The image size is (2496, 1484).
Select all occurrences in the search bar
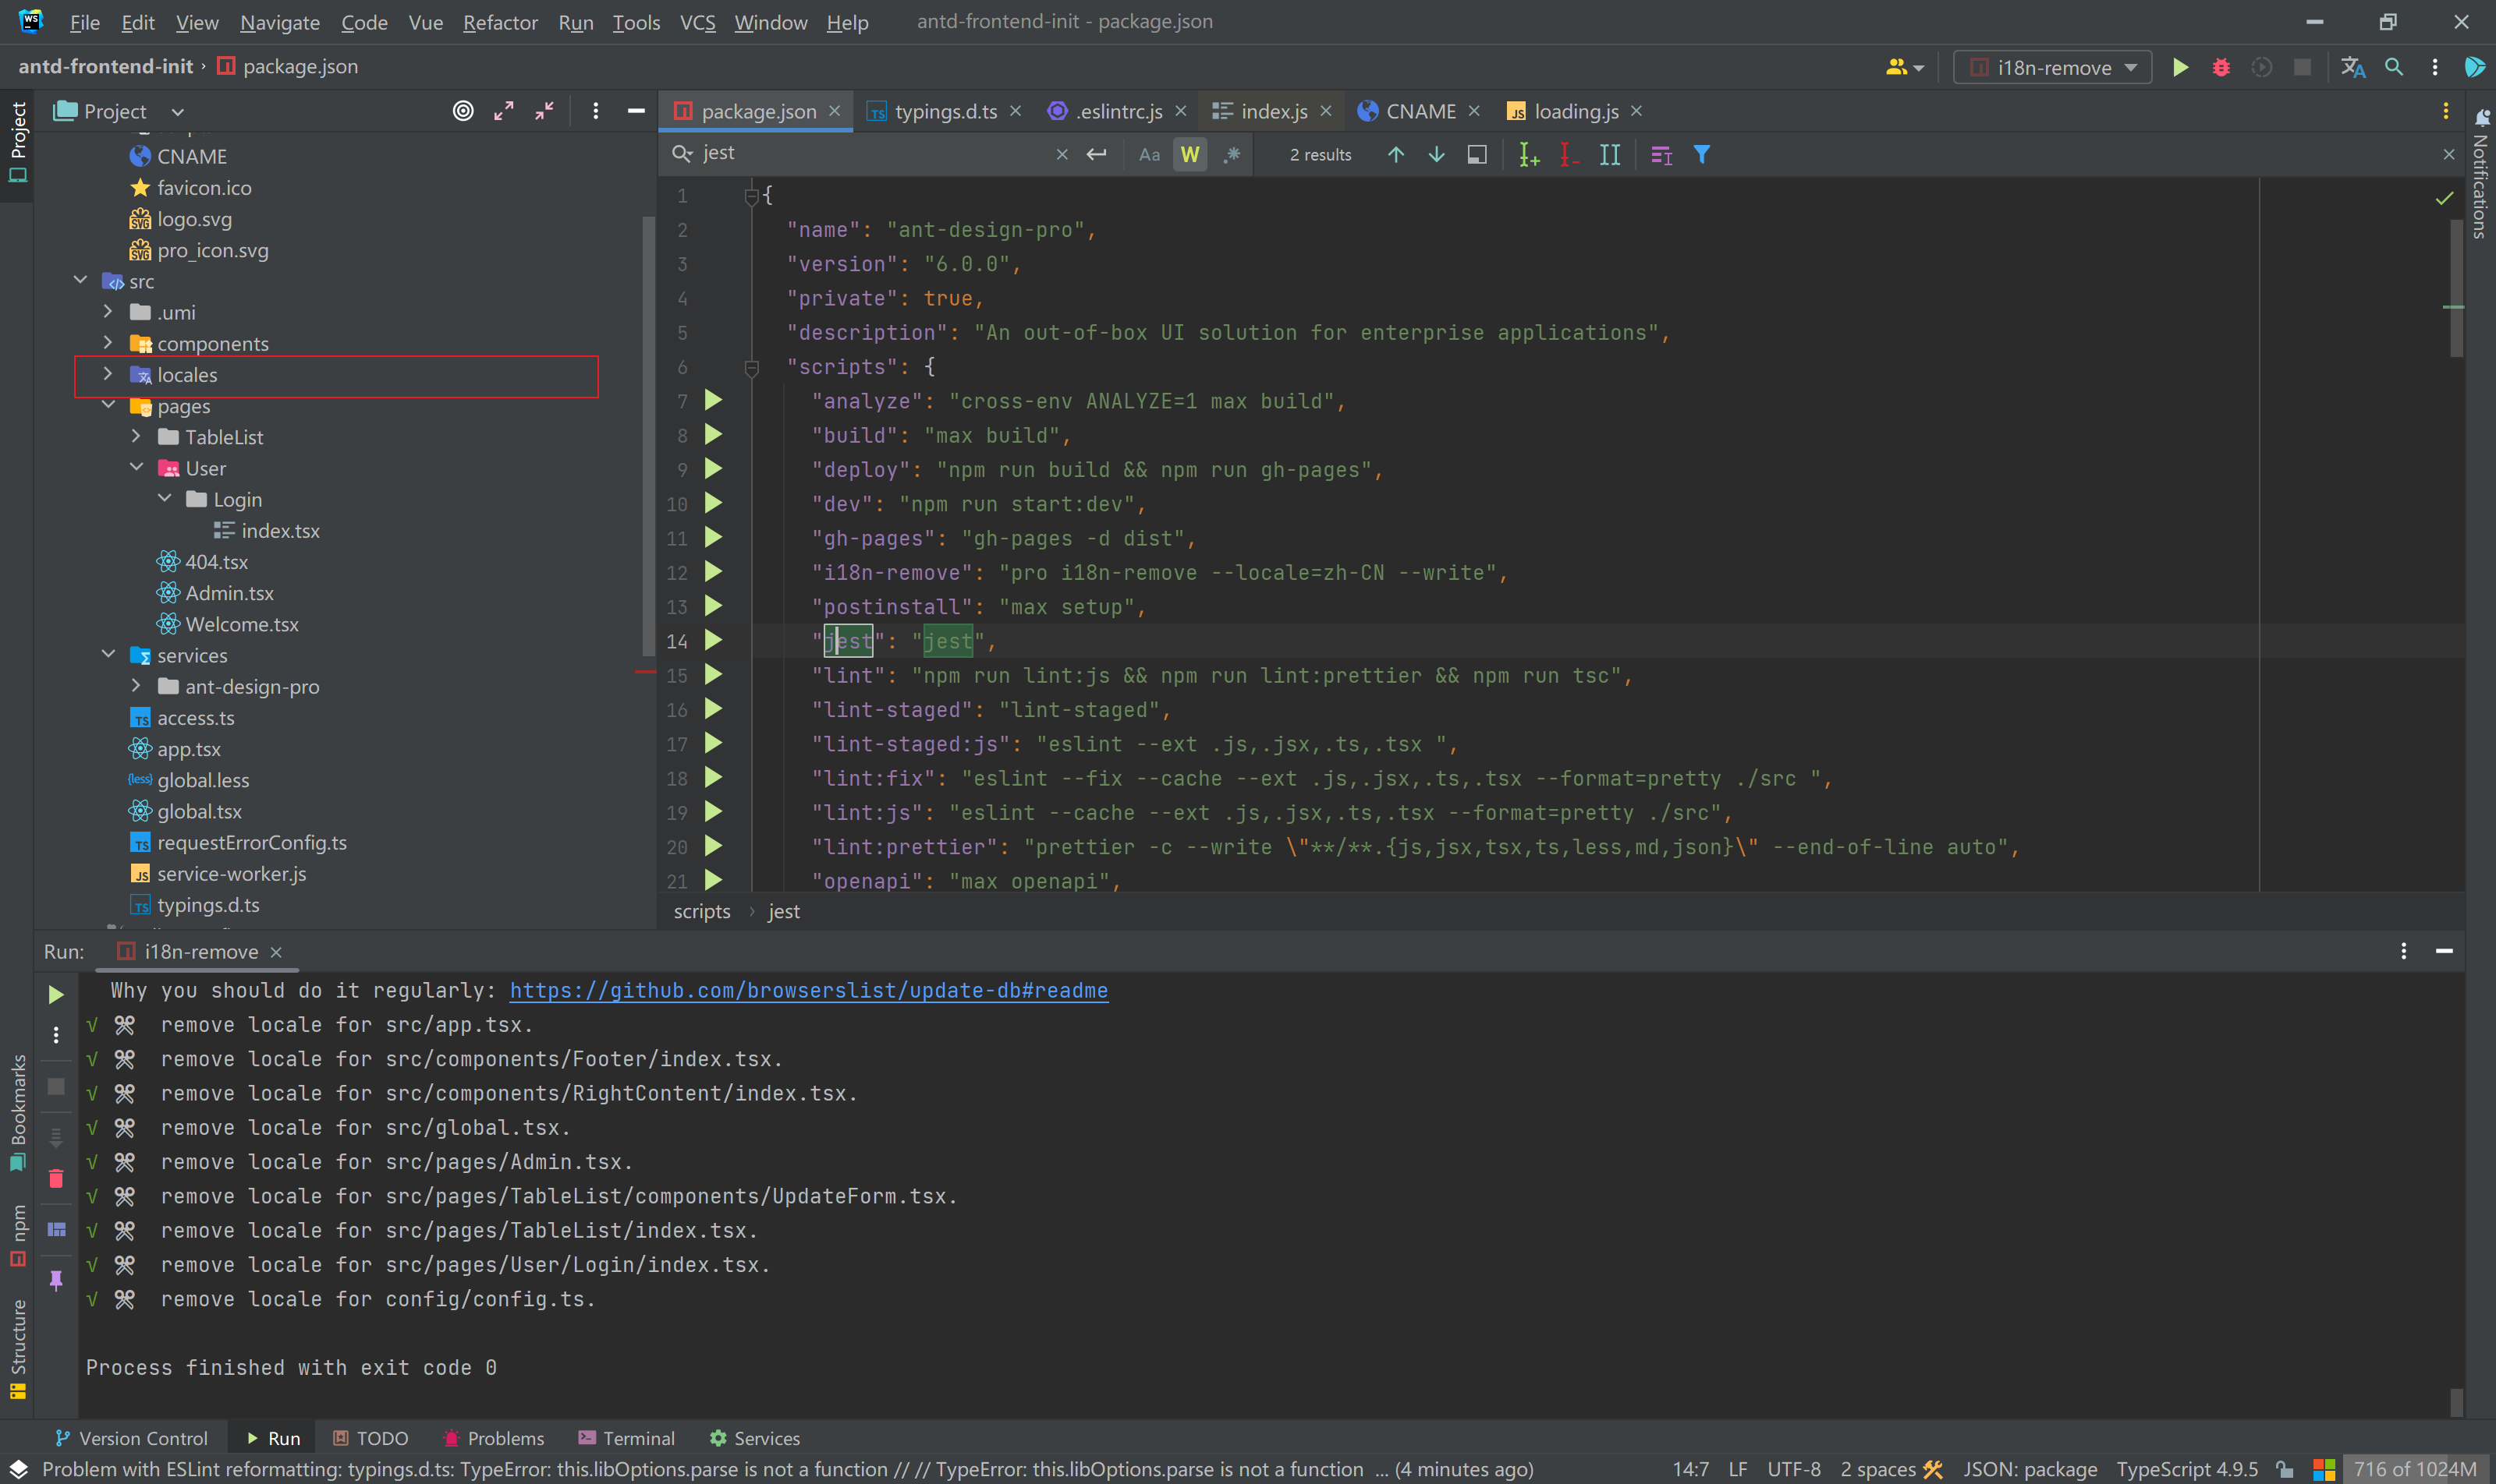[1609, 154]
